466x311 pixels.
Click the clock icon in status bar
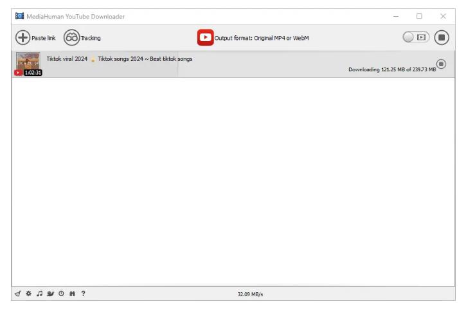[61, 294]
